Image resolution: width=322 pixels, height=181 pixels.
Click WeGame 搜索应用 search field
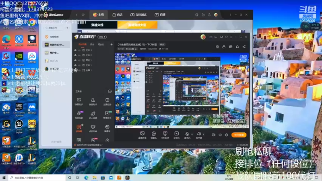pos(54,28)
